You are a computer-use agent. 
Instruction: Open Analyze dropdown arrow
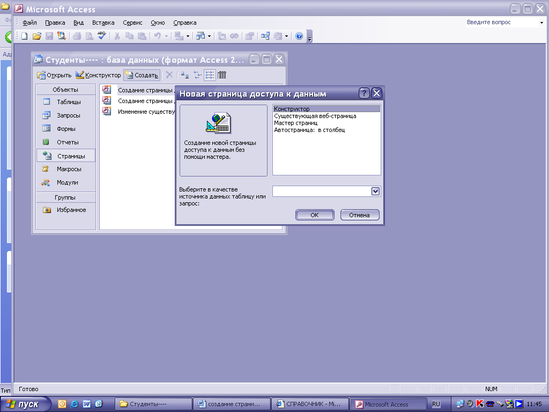click(209, 36)
